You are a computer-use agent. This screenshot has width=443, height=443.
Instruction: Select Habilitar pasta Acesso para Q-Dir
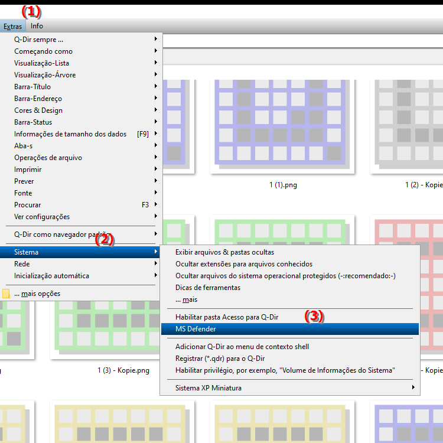point(290,317)
